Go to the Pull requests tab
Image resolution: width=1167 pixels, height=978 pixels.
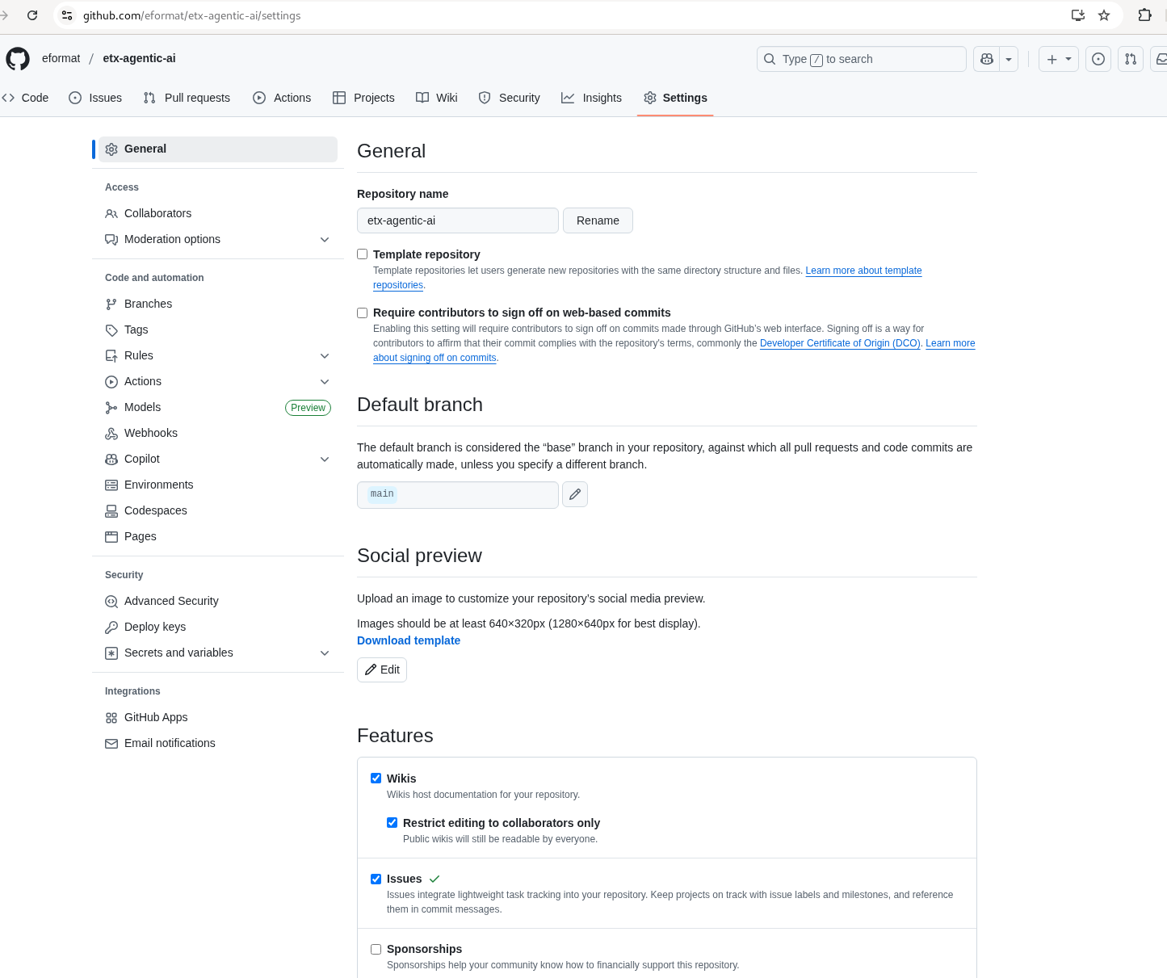[x=187, y=98]
